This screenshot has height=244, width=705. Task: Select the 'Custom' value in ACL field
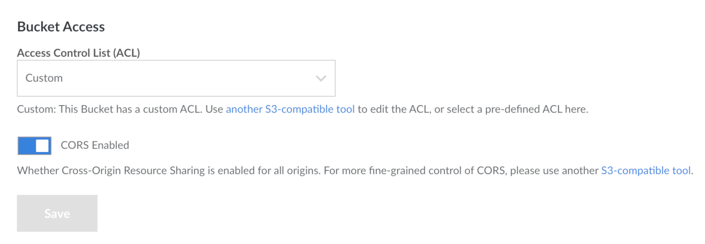tap(44, 78)
